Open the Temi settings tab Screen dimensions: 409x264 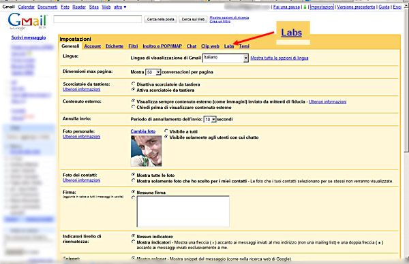(244, 46)
